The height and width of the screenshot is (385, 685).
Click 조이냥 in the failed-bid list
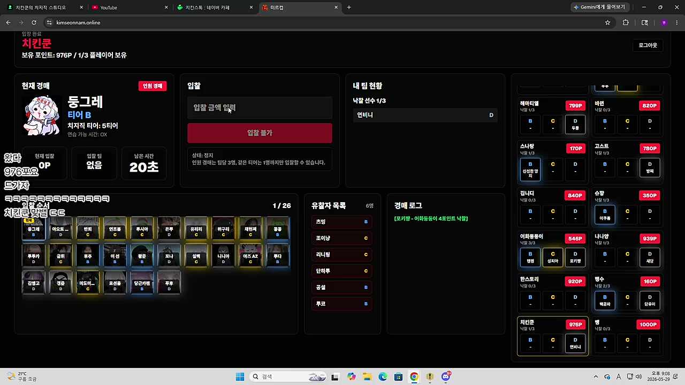coord(341,238)
